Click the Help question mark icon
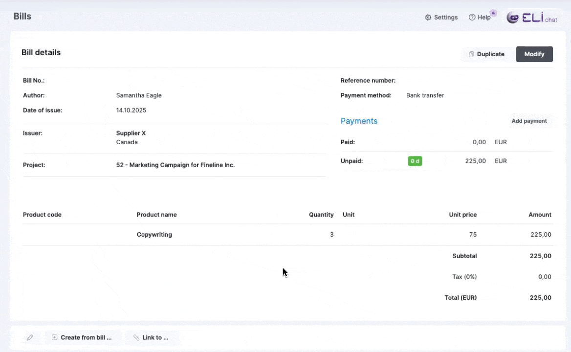This screenshot has height=352, width=571. tap(472, 18)
